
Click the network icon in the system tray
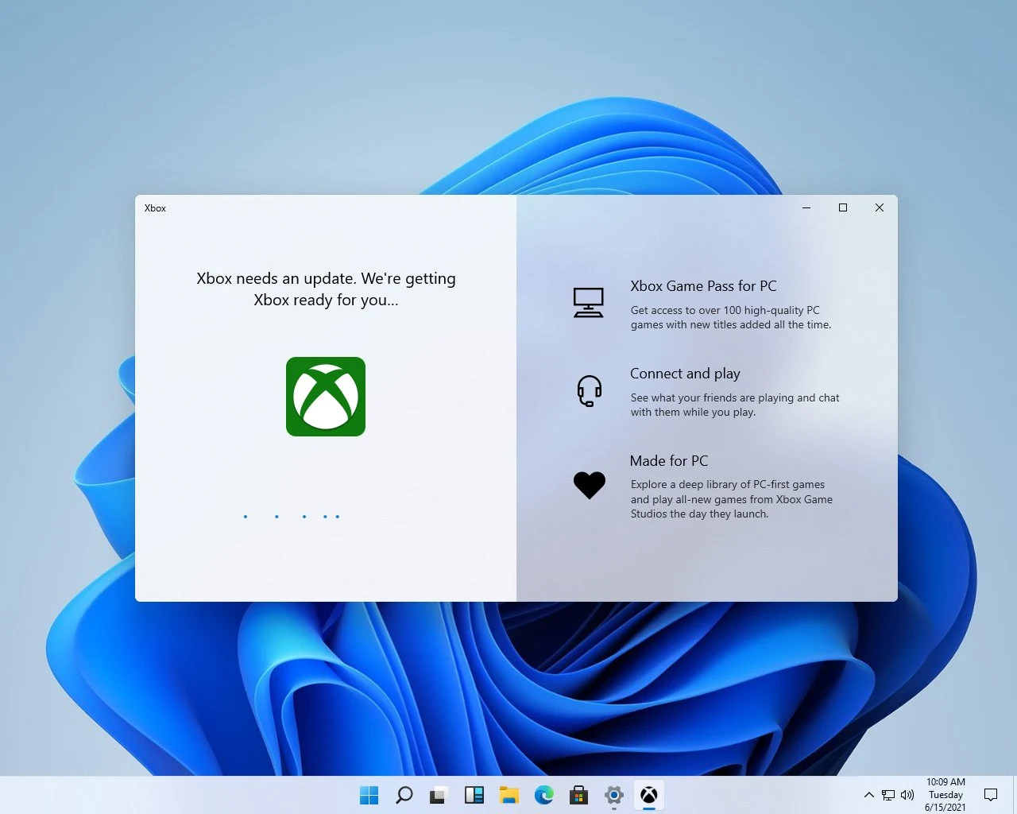(x=887, y=795)
